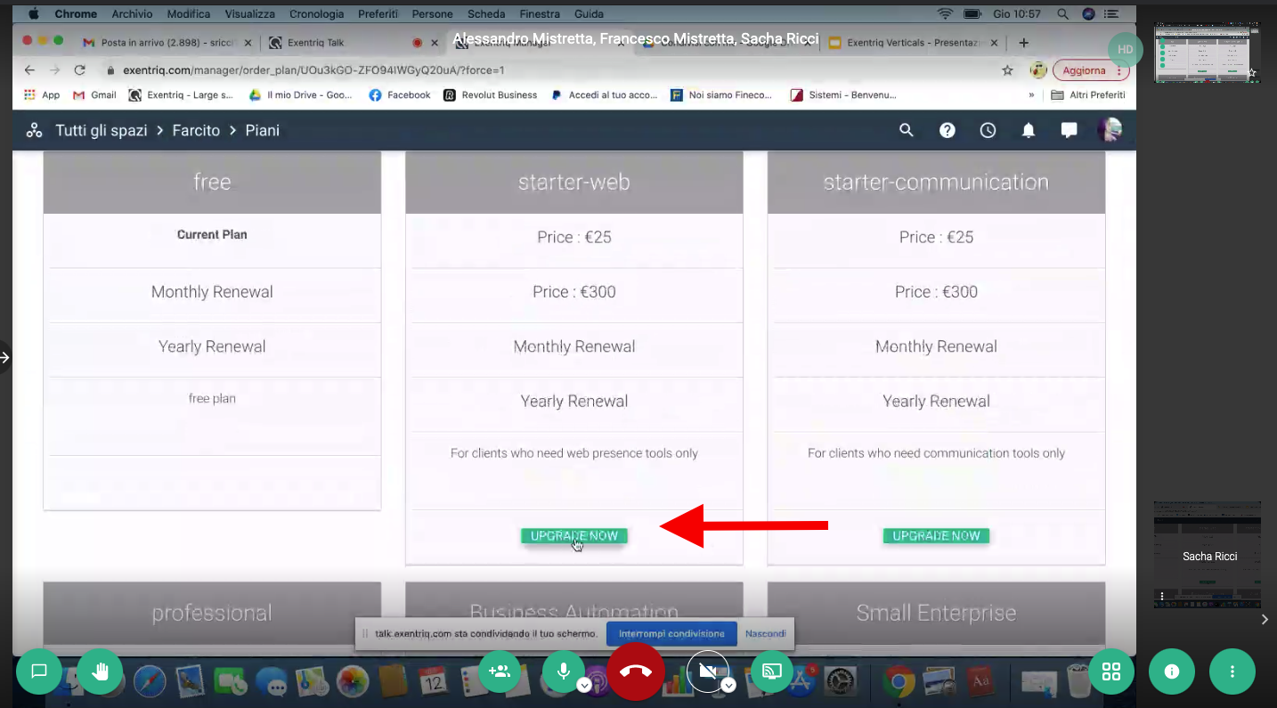The width and height of the screenshot is (1277, 708).
Task: Expand microphone options arrow beside mic button
Action: (584, 685)
